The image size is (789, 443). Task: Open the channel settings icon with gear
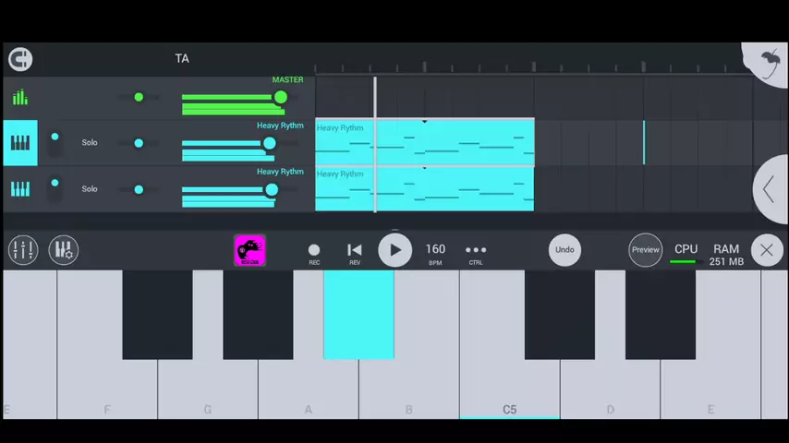click(63, 250)
